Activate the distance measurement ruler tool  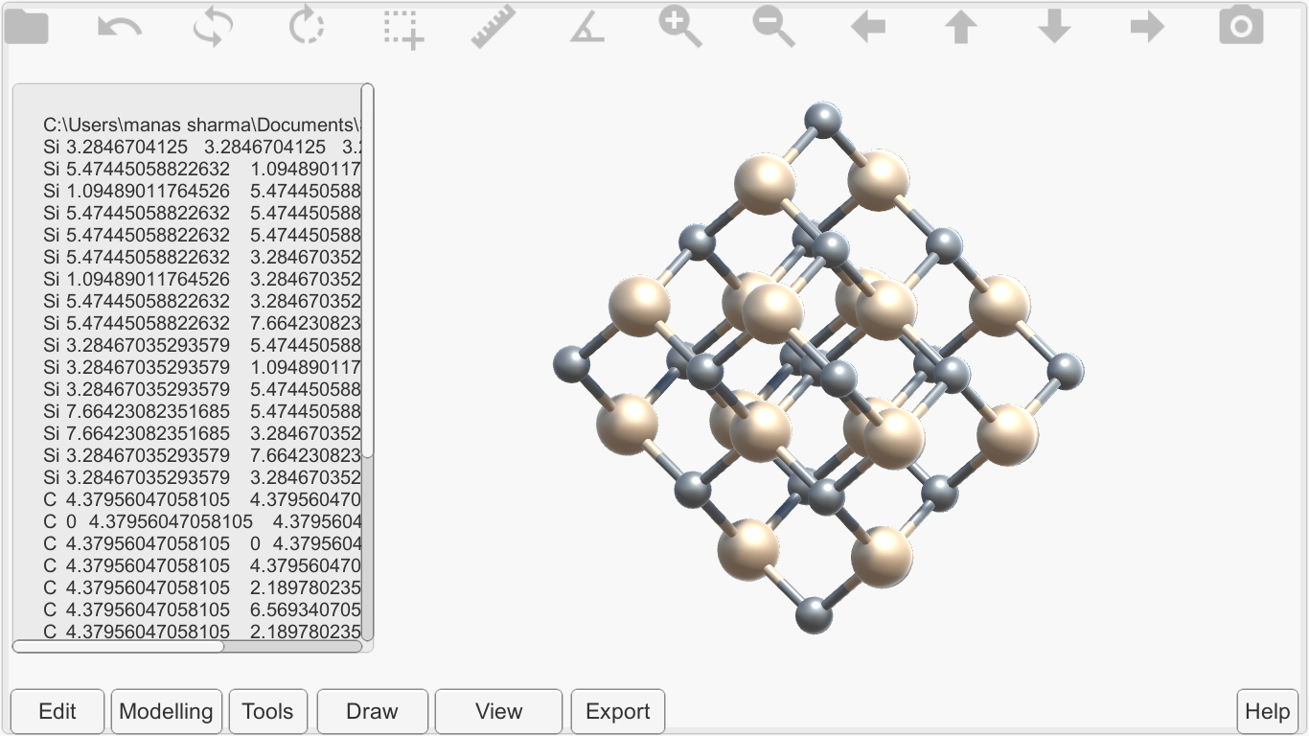coord(492,26)
